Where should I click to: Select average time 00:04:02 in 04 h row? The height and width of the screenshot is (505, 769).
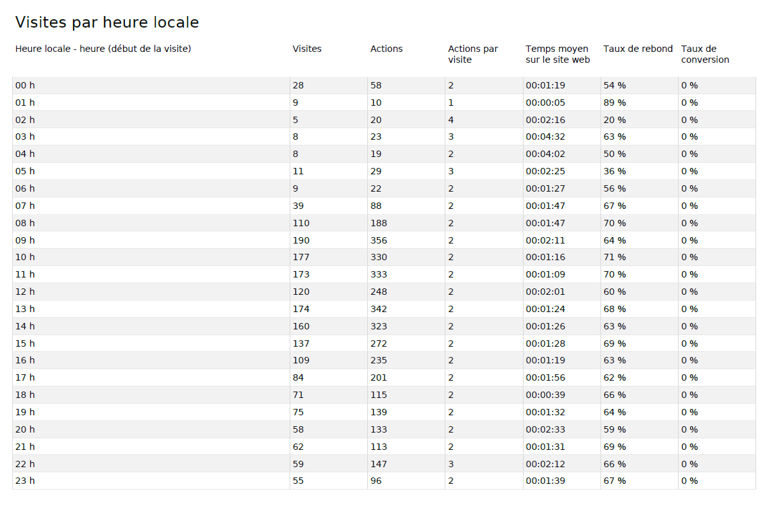tap(545, 154)
